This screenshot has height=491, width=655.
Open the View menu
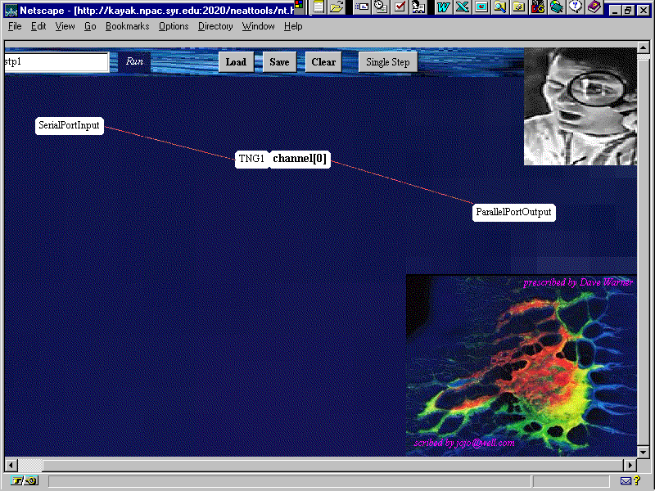tap(65, 26)
